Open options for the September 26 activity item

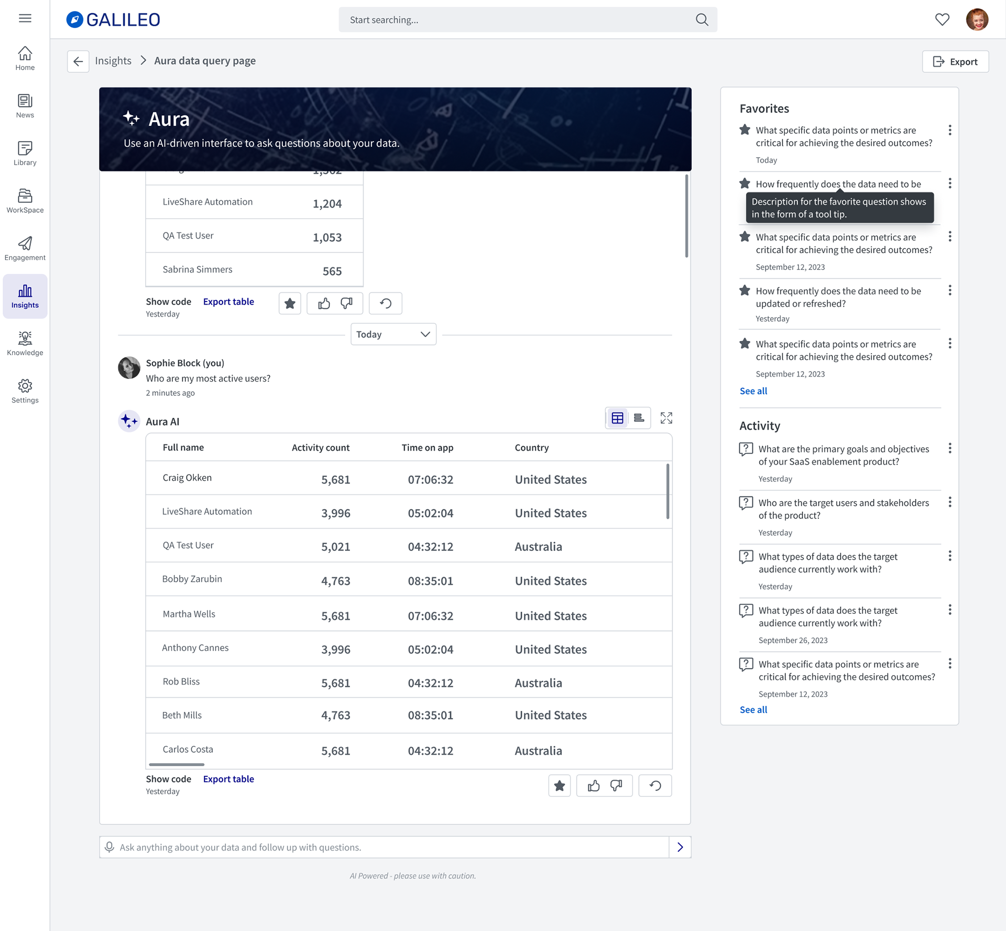950,610
